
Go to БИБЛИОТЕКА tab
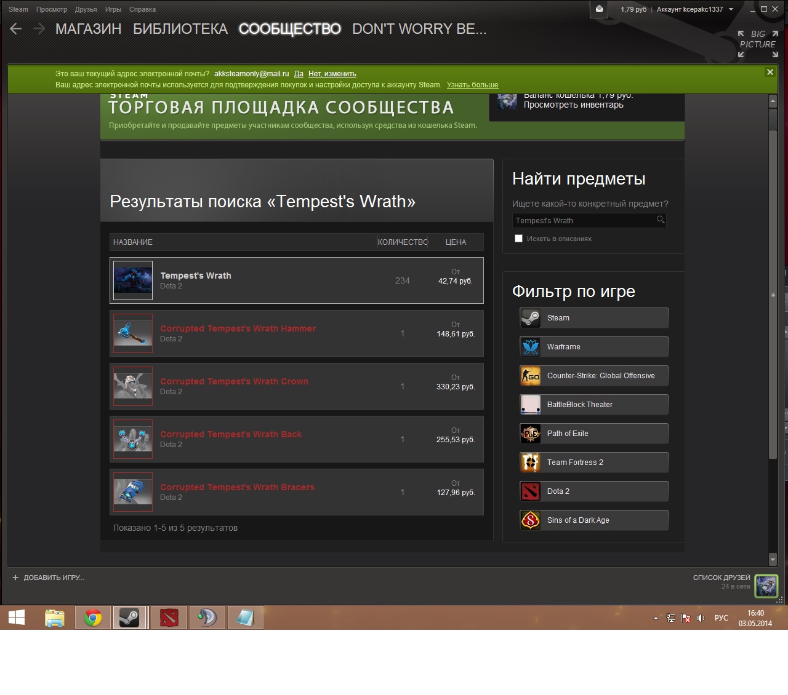click(x=180, y=29)
